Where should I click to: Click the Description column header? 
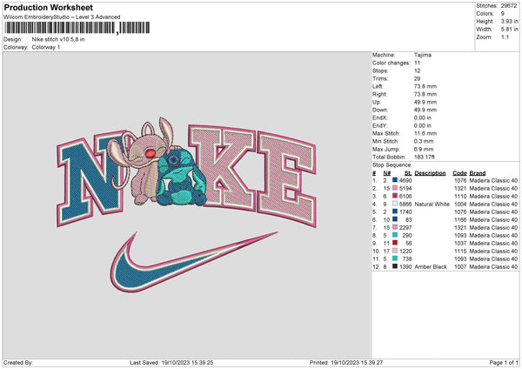point(430,173)
